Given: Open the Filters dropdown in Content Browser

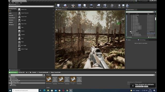Looking at the screenshot, I should tap(48, 75).
